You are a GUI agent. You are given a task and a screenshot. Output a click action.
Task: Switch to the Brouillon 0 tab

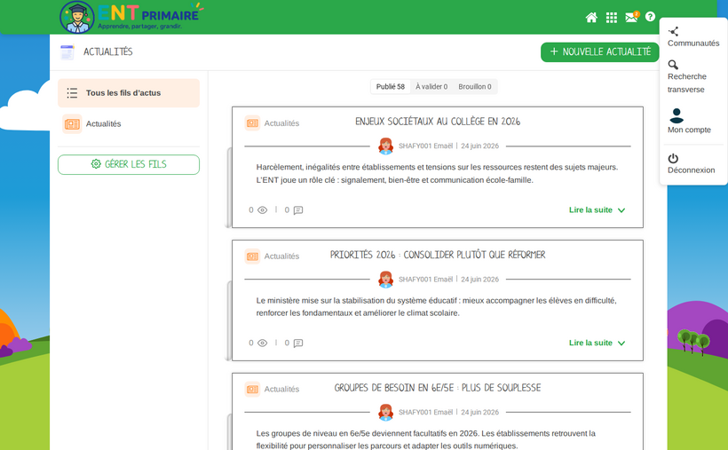coord(474,87)
